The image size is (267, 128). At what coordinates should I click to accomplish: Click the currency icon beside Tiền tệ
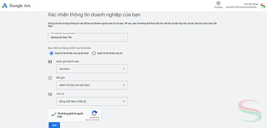(50, 94)
